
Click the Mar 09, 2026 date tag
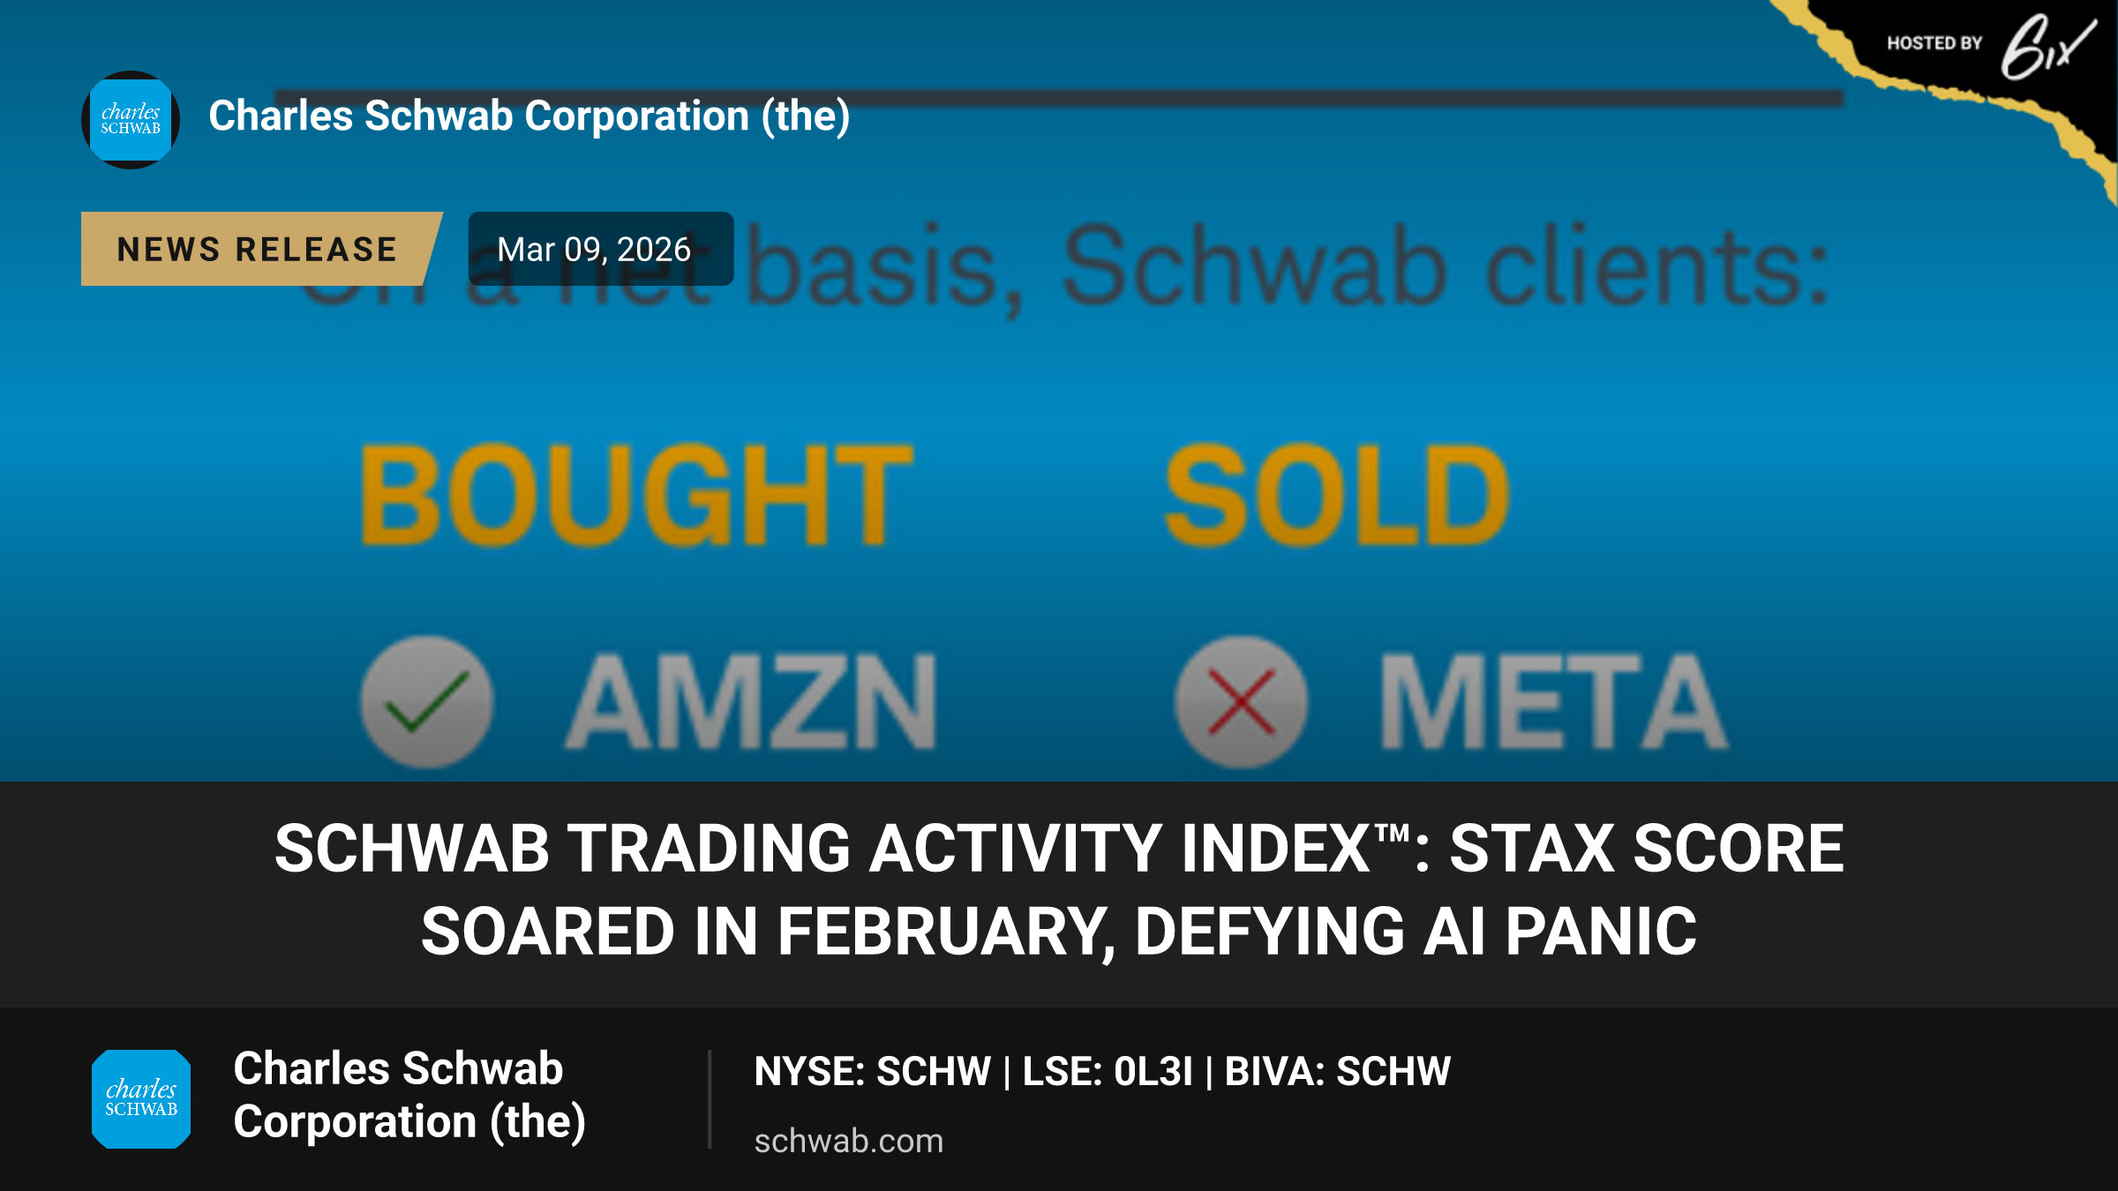[601, 249]
